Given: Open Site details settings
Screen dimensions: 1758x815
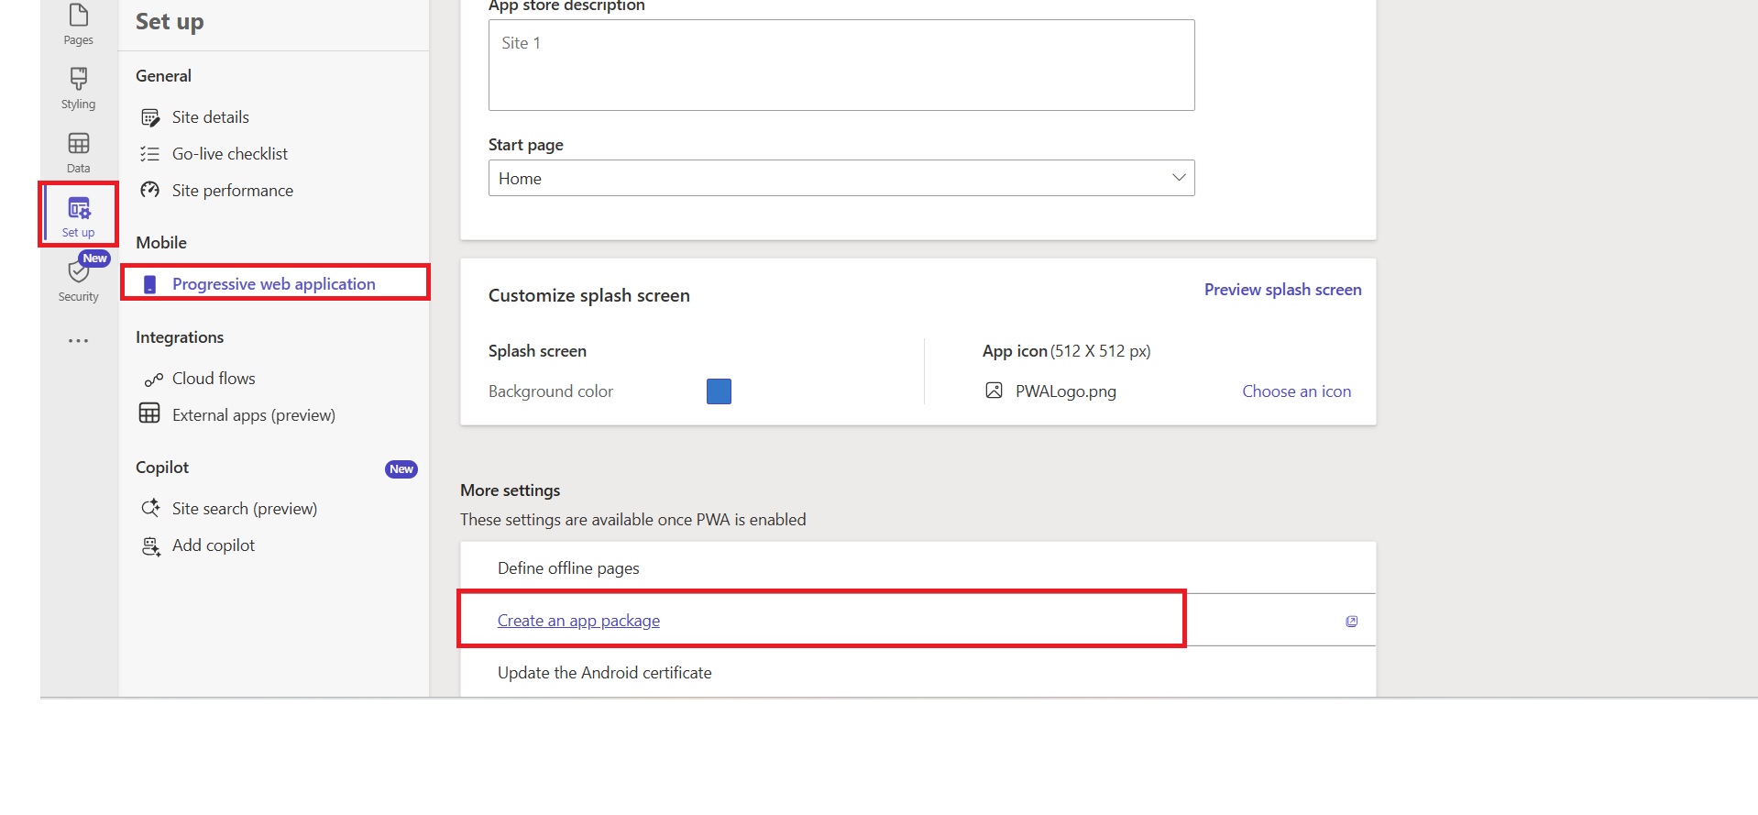Looking at the screenshot, I should tap(210, 117).
